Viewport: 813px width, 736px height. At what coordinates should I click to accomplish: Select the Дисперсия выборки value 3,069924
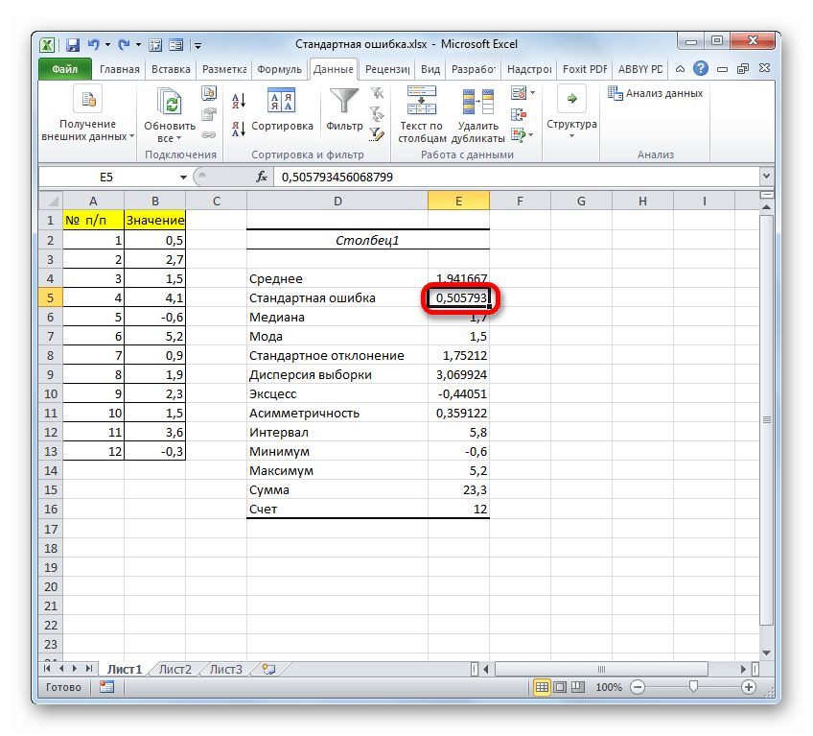(459, 375)
